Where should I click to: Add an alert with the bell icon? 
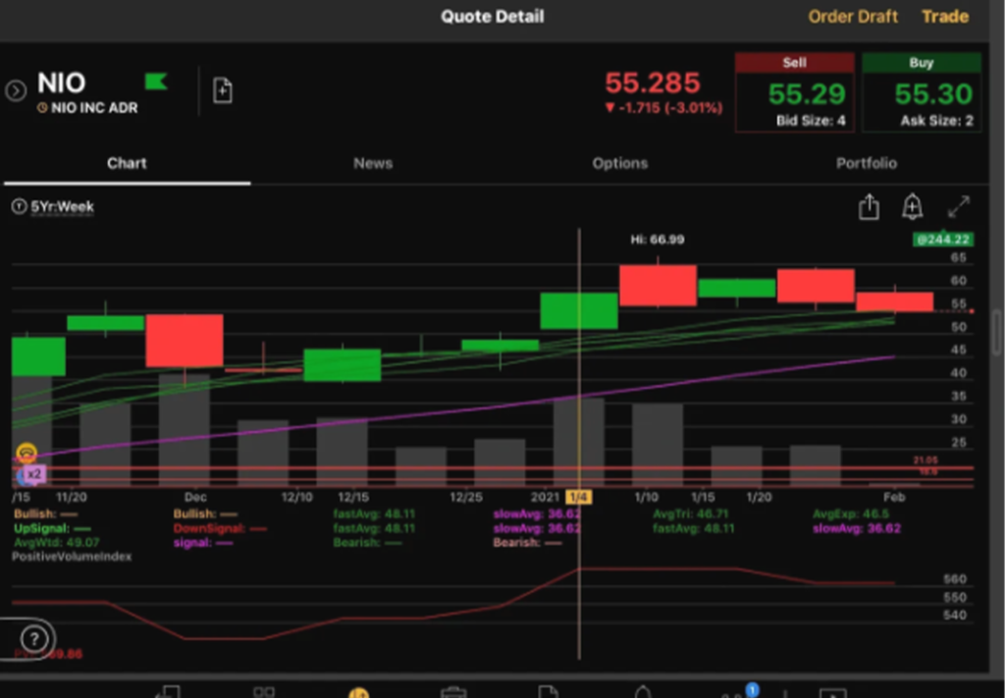[x=912, y=207]
